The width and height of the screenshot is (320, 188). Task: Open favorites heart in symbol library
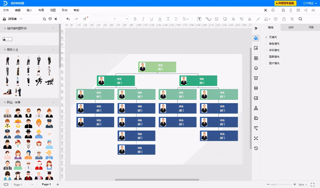pyautogui.click(x=50, y=19)
